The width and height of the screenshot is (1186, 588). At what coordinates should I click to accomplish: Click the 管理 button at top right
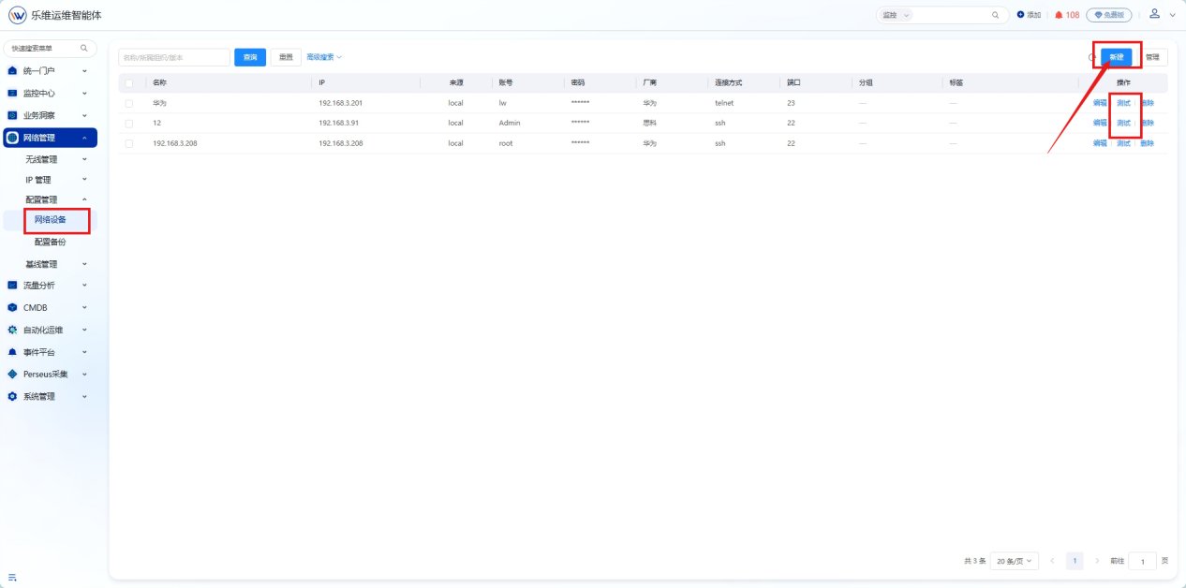pyautogui.click(x=1152, y=57)
